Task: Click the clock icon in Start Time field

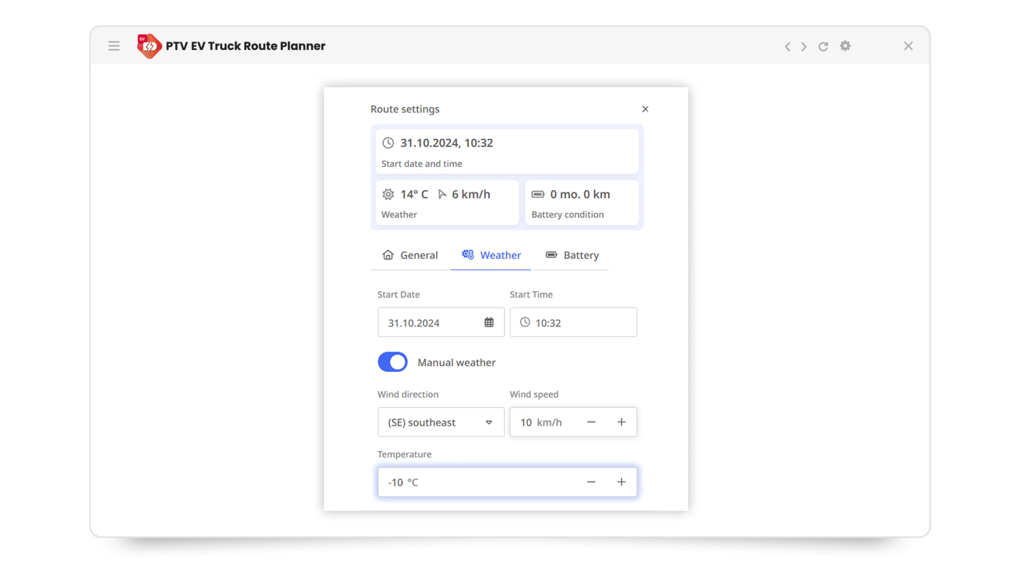Action: point(525,322)
